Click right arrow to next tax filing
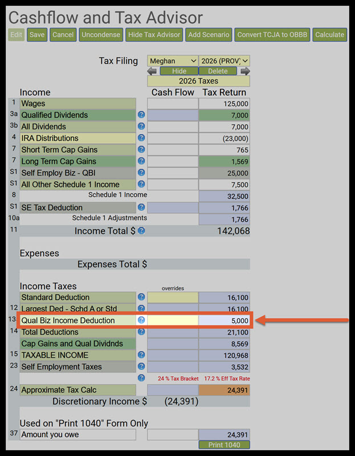Image resolution: width=355 pixels, height=456 pixels. 245,71
